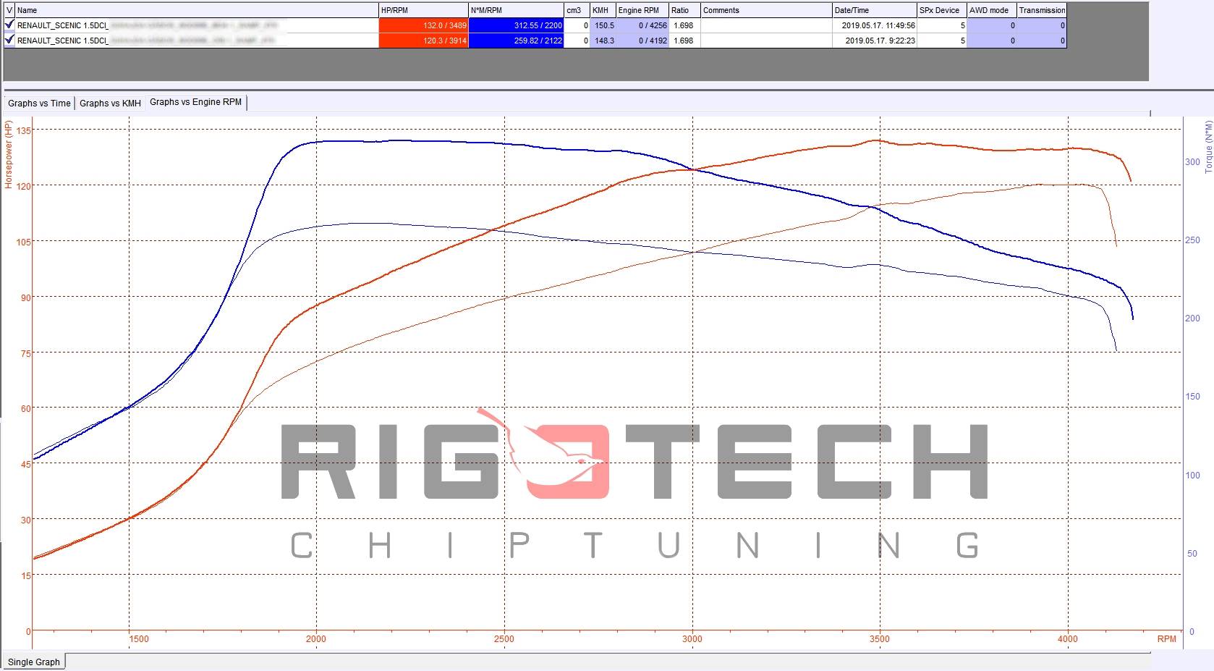This screenshot has width=1214, height=671.
Task: Uncheck the run with 120.3 HP
Action: click(x=9, y=40)
